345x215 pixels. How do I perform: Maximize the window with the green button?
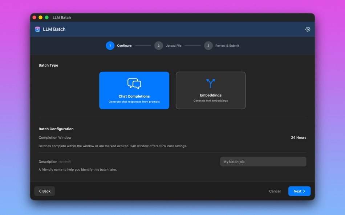(x=46, y=17)
